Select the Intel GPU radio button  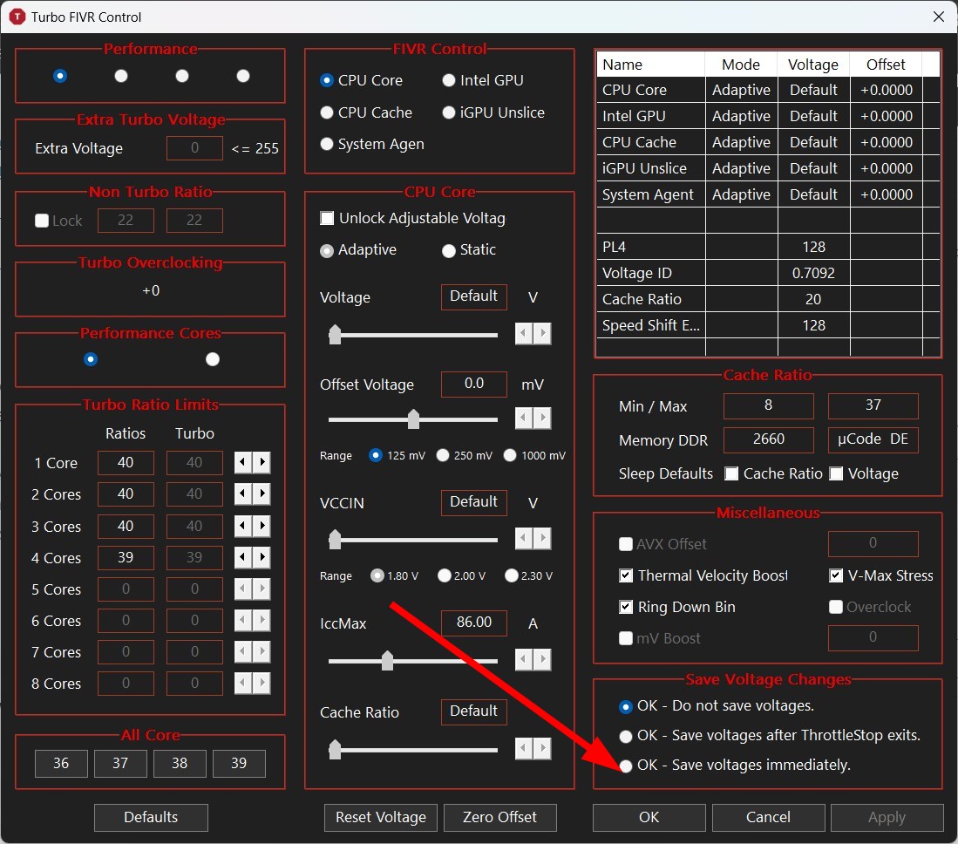449,81
